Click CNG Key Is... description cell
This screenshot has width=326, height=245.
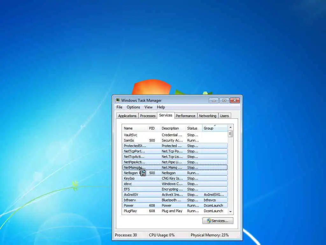coord(172,178)
